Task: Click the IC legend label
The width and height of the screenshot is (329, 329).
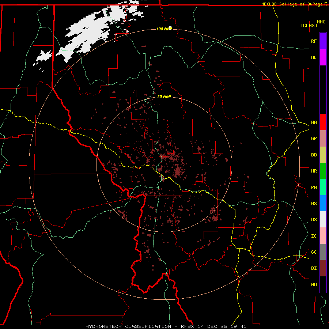Action: tap(314, 236)
